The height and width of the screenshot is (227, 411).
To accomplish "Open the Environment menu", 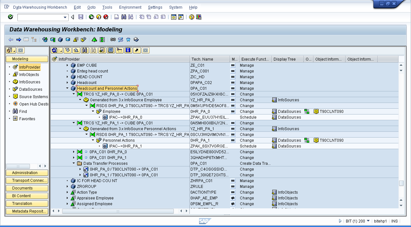I will coord(130,7).
